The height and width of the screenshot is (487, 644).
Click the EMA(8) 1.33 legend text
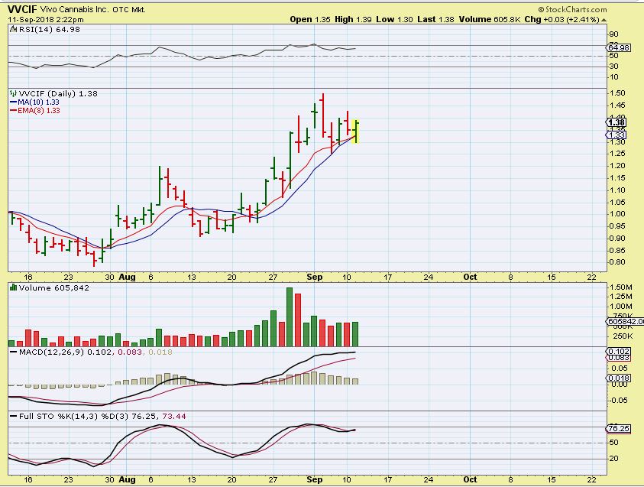click(x=39, y=111)
